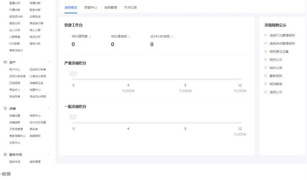Click the score bubble above 一般违规积分 bar
The height and width of the screenshot is (180, 307).
click(x=73, y=117)
